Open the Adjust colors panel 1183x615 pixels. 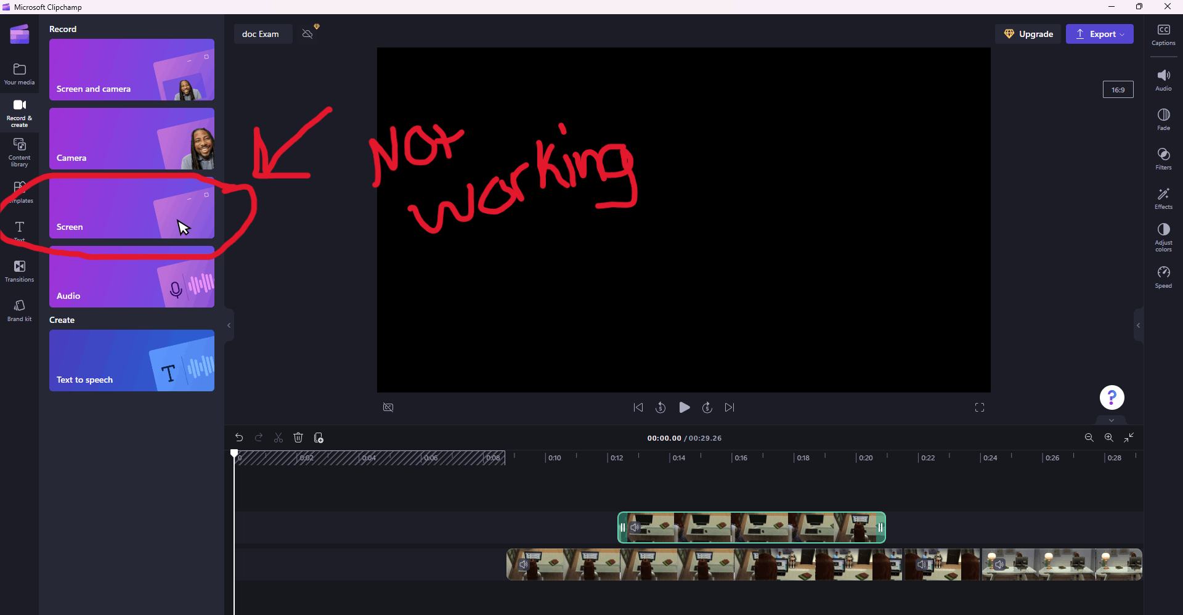pyautogui.click(x=1163, y=237)
